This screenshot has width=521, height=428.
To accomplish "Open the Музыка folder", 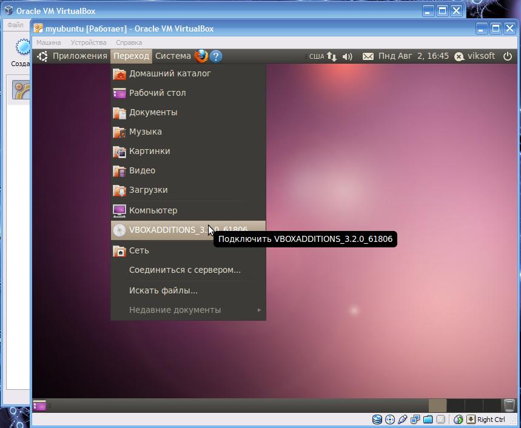I will (188, 132).
